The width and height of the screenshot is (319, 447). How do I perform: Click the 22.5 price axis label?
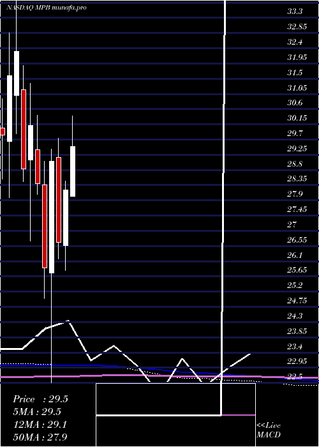tap(295, 377)
